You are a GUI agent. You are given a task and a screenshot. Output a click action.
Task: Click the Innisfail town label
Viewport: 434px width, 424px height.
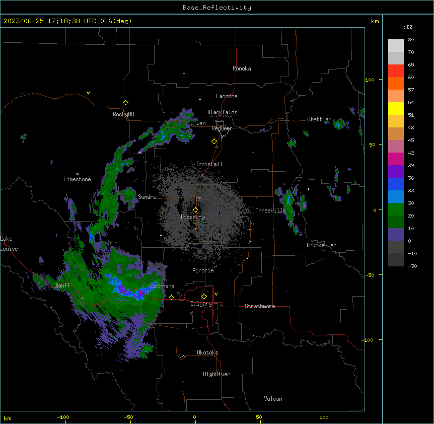pos(209,164)
